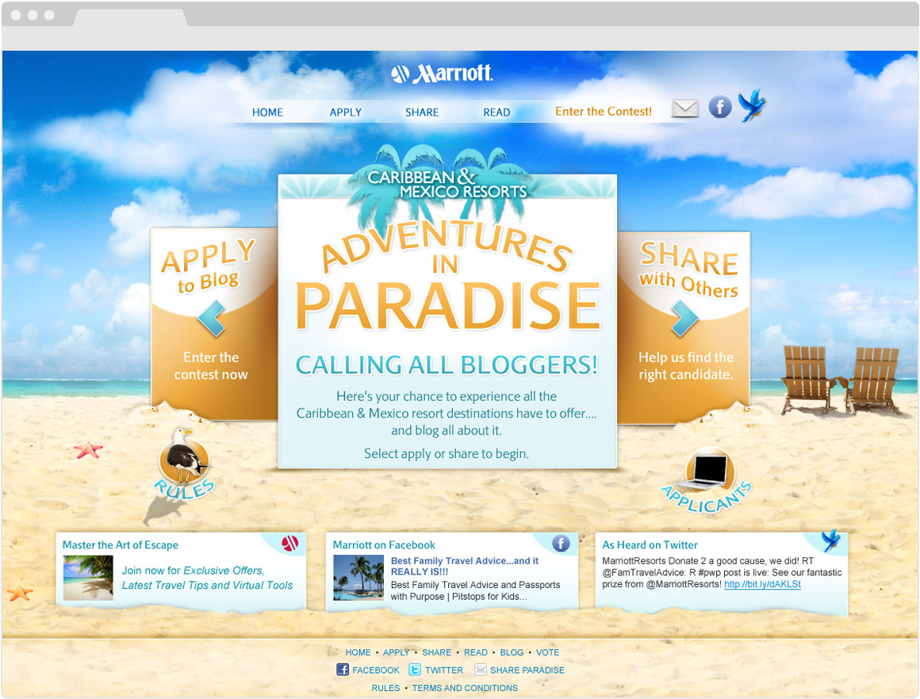Click the left arrow on Apply to Blog panel
The image size is (920, 699).
[x=211, y=319]
